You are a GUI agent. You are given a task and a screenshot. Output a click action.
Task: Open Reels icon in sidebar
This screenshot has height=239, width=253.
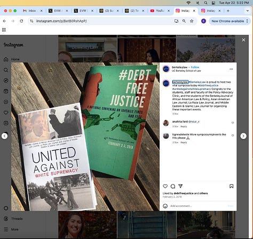coord(6,91)
